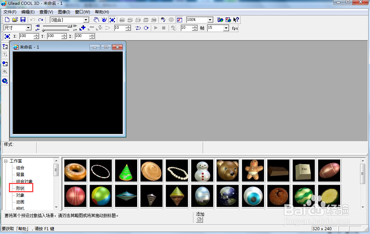This screenshot has height=234, width=370.
Task: Save the project with the floppy disk icon
Action: [23, 20]
